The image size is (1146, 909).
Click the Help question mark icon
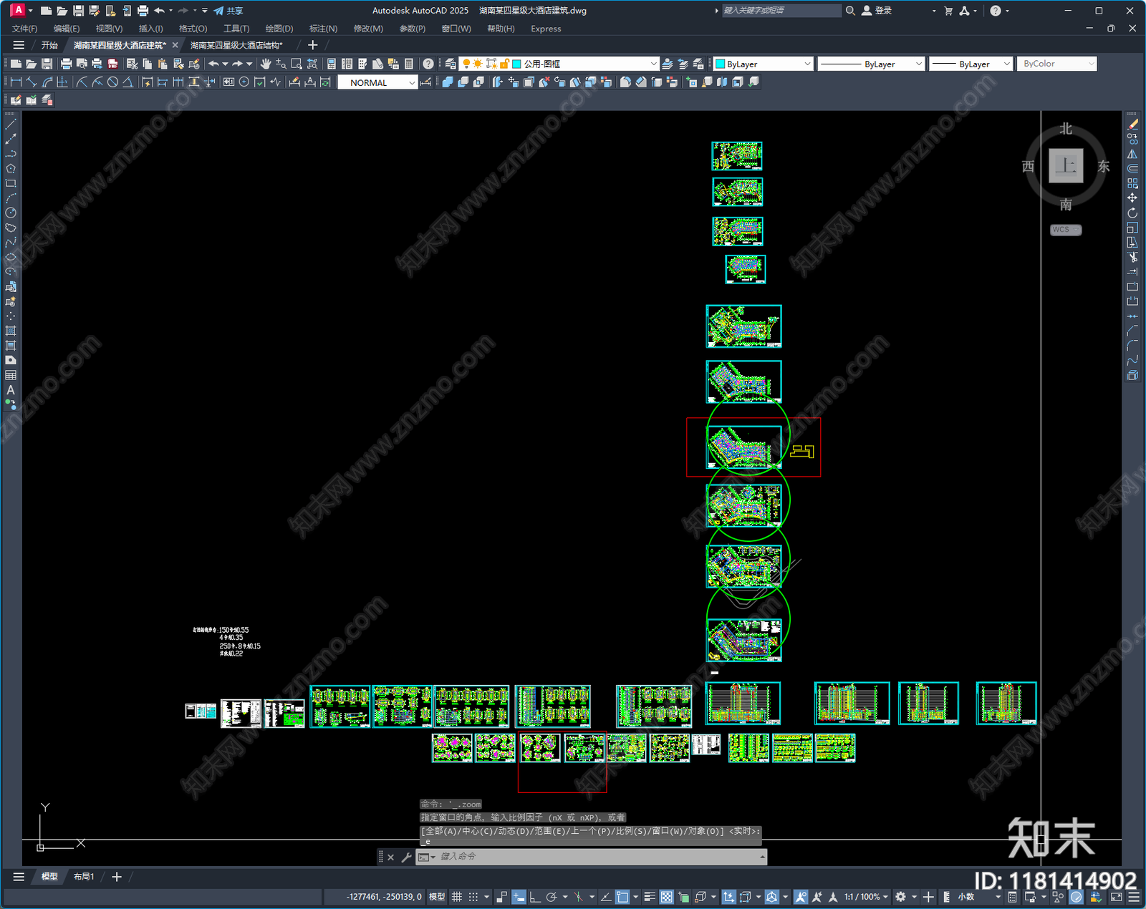[x=428, y=64]
